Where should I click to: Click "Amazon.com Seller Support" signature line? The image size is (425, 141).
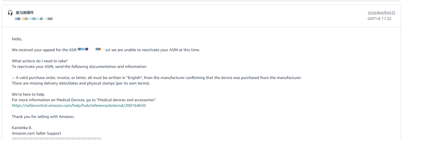[37, 133]
